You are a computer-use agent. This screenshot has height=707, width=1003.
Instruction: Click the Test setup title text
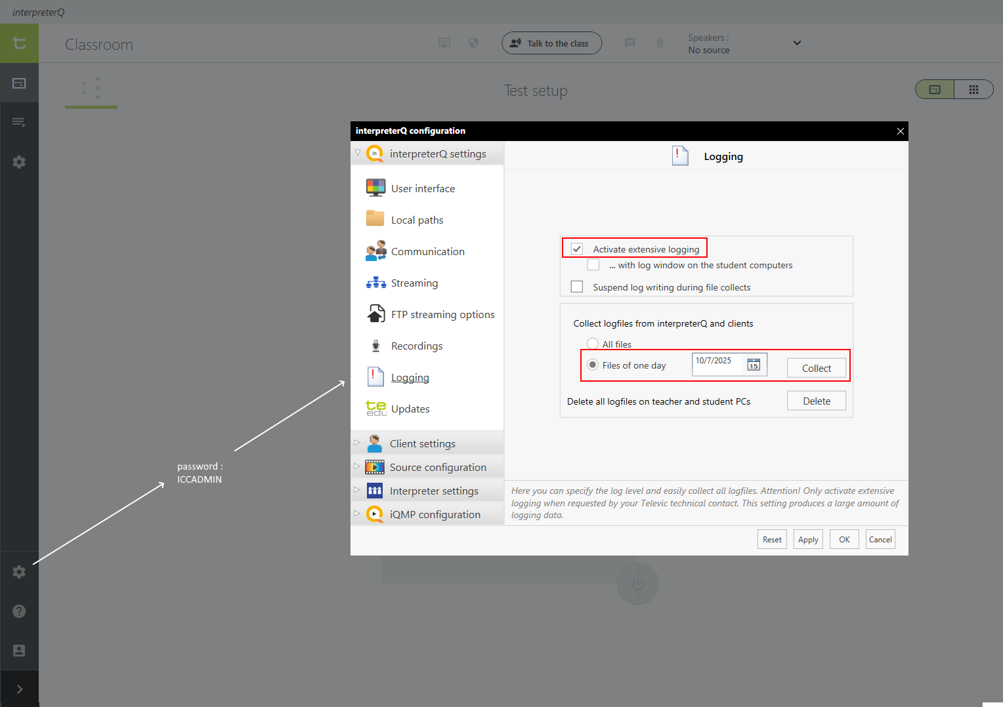[x=536, y=91]
